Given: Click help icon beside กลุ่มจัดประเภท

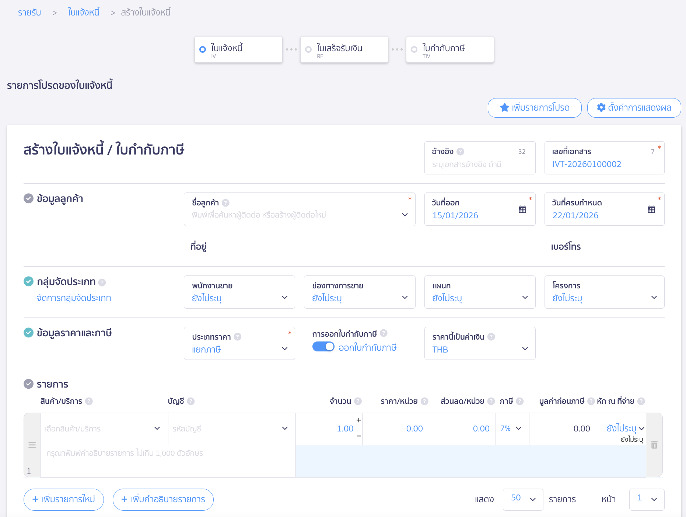Looking at the screenshot, I should (102, 282).
